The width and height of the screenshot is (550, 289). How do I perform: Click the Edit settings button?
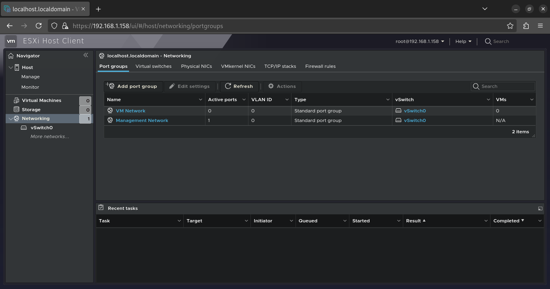pos(190,86)
